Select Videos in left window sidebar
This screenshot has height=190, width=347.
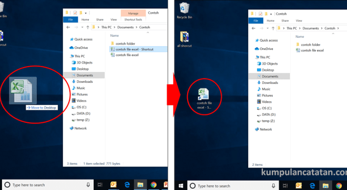(79, 101)
